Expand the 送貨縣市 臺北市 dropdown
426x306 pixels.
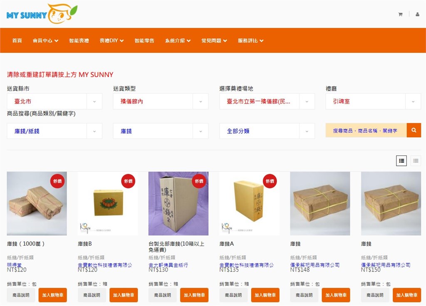coord(54,101)
